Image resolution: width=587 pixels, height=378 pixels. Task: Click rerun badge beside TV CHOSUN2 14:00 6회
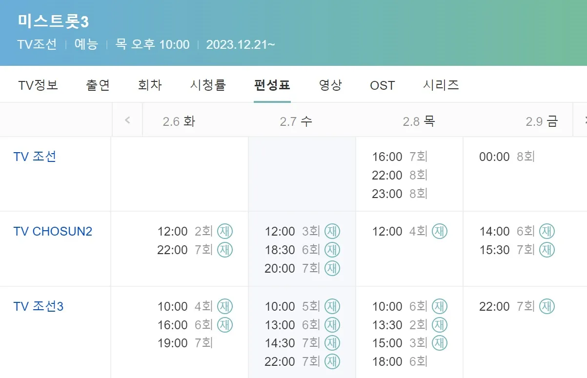[x=547, y=231]
